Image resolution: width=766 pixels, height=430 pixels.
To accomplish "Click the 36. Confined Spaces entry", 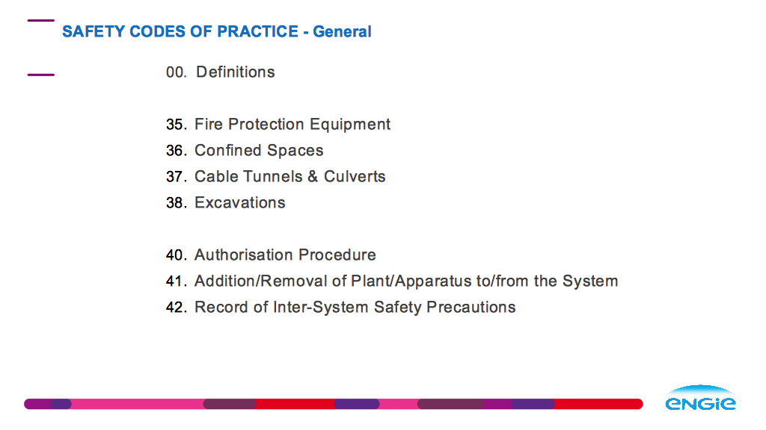I will [x=245, y=150].
